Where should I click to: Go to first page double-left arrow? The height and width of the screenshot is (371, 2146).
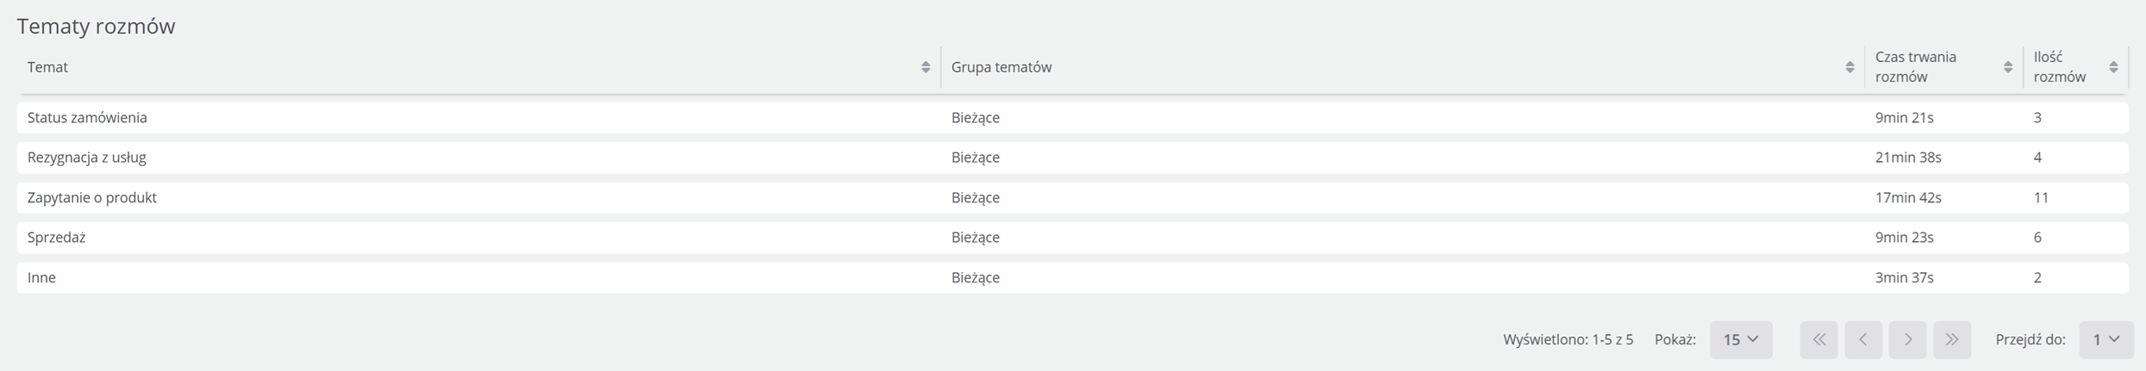[1818, 340]
